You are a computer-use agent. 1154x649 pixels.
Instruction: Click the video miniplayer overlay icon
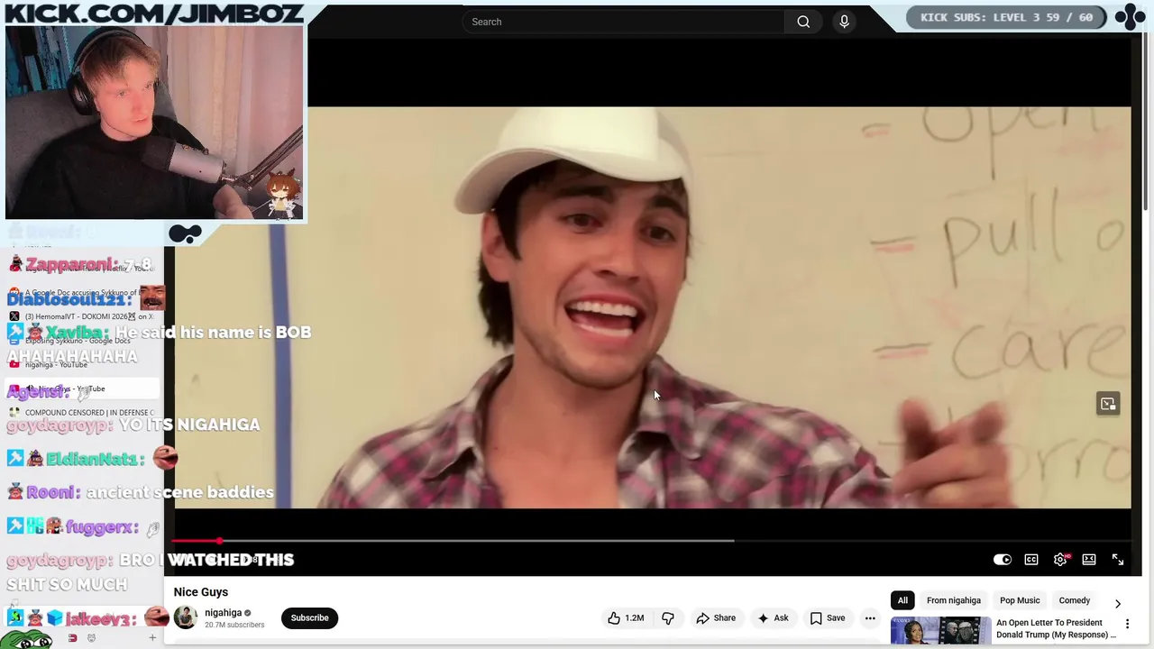click(1108, 404)
